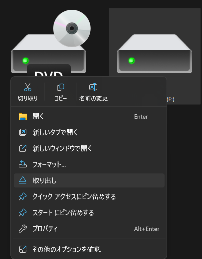Select スタート にピン留めする from the menu

click(x=63, y=213)
